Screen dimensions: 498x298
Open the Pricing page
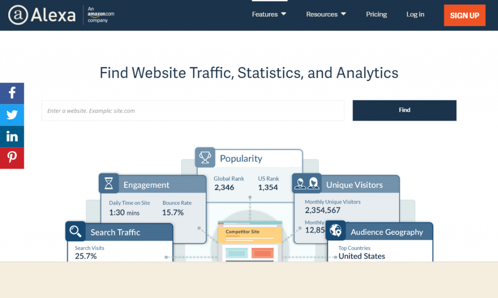[x=376, y=14]
